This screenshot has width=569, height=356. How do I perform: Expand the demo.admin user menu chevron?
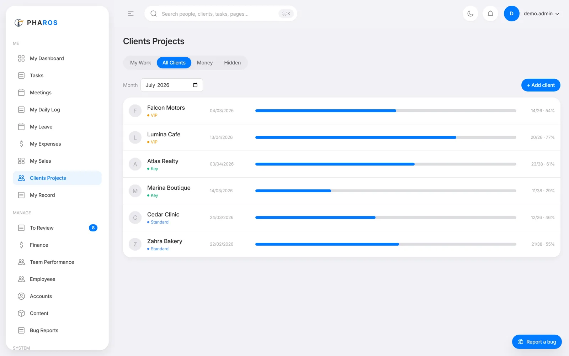point(557,14)
